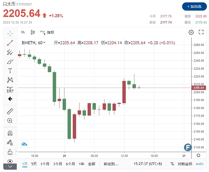Expand the BINETH symbol legend chevron
This screenshot has height=172, width=209.
(44, 43)
